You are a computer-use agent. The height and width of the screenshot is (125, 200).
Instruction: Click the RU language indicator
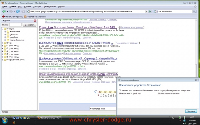(x=173, y=118)
